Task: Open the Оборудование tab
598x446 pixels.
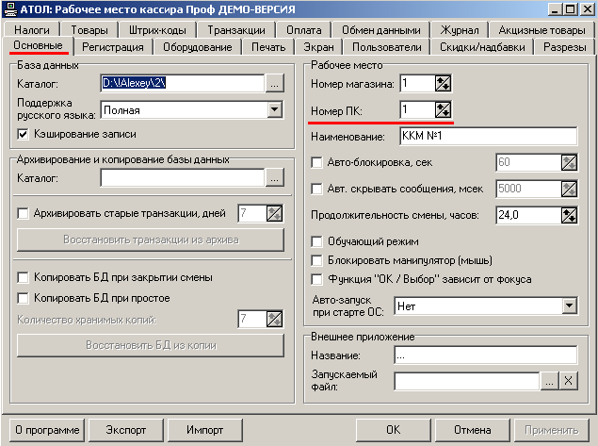Action: pos(198,47)
